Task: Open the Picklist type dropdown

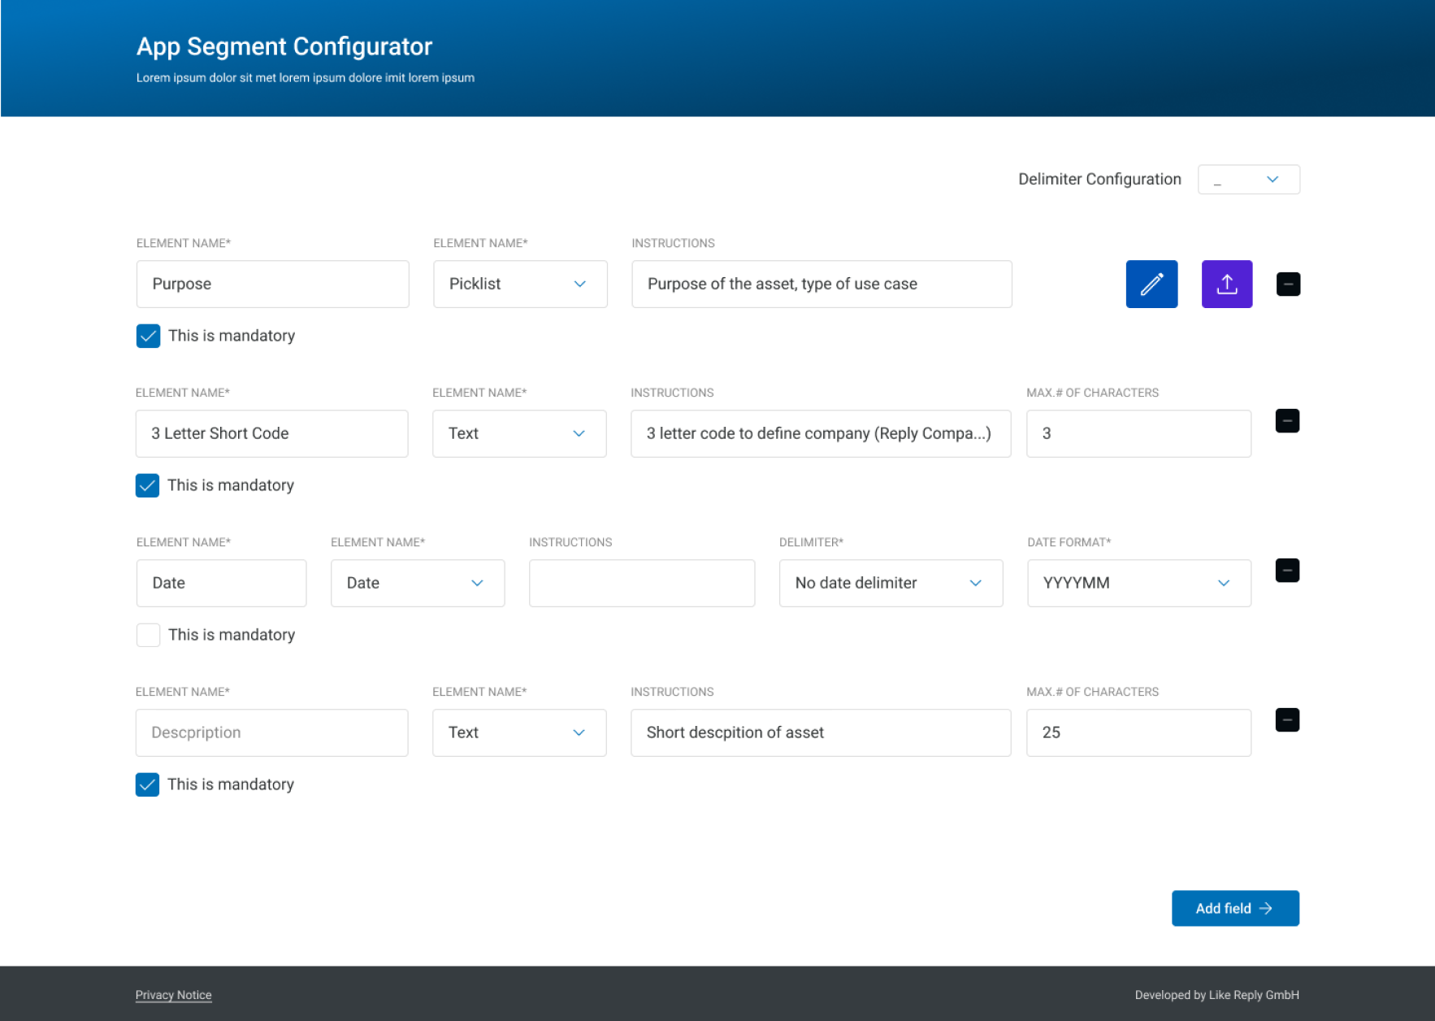Action: (520, 284)
